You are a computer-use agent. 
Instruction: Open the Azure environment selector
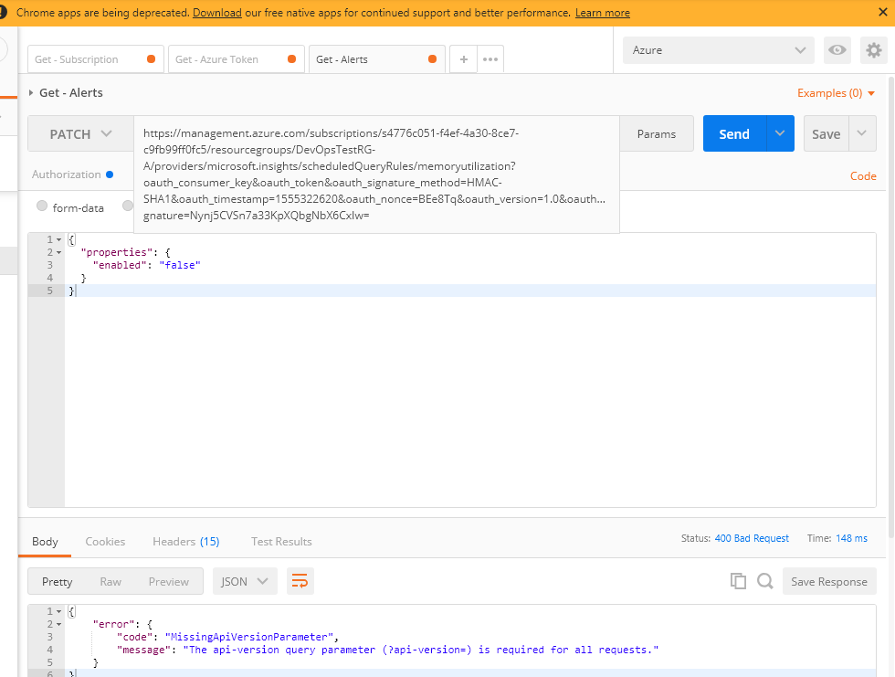[718, 50]
